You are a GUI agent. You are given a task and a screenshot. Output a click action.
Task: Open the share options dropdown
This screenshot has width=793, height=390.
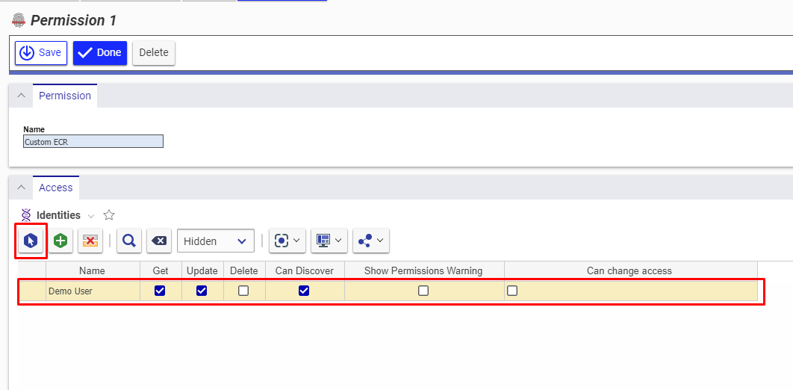[370, 241]
